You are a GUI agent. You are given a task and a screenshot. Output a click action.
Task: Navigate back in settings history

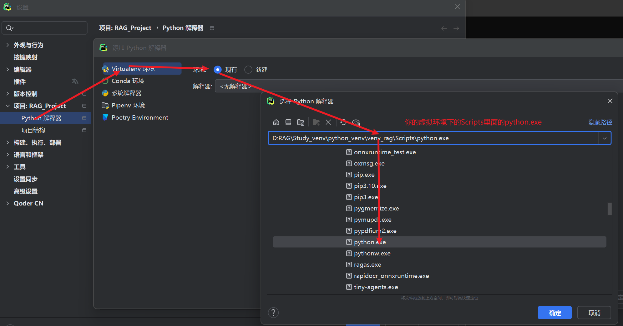click(444, 28)
